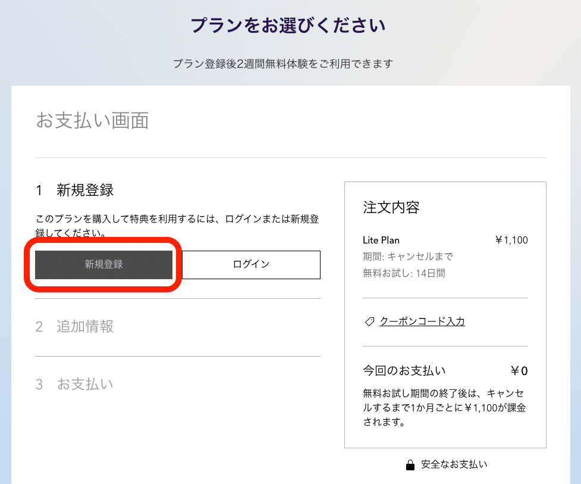Expand step 2 追加情報 section

click(75, 327)
